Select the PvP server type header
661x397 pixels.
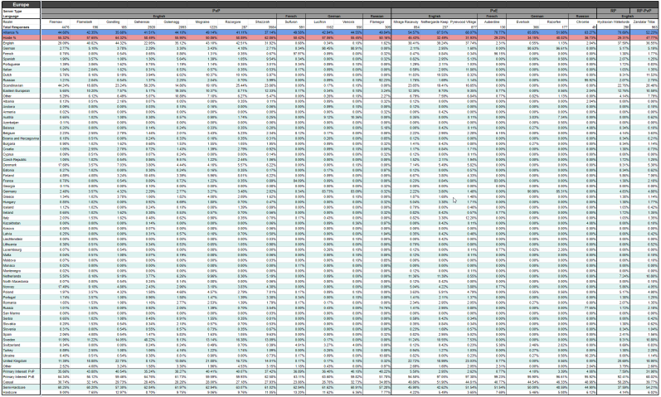216,10
